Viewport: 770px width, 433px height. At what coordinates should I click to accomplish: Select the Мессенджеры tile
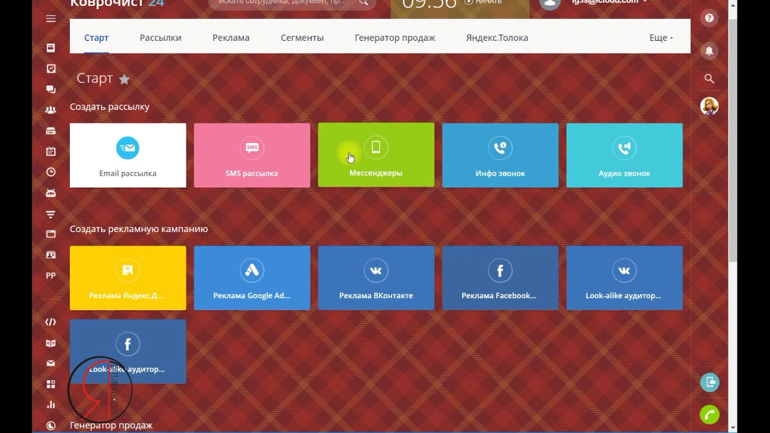[x=376, y=155]
